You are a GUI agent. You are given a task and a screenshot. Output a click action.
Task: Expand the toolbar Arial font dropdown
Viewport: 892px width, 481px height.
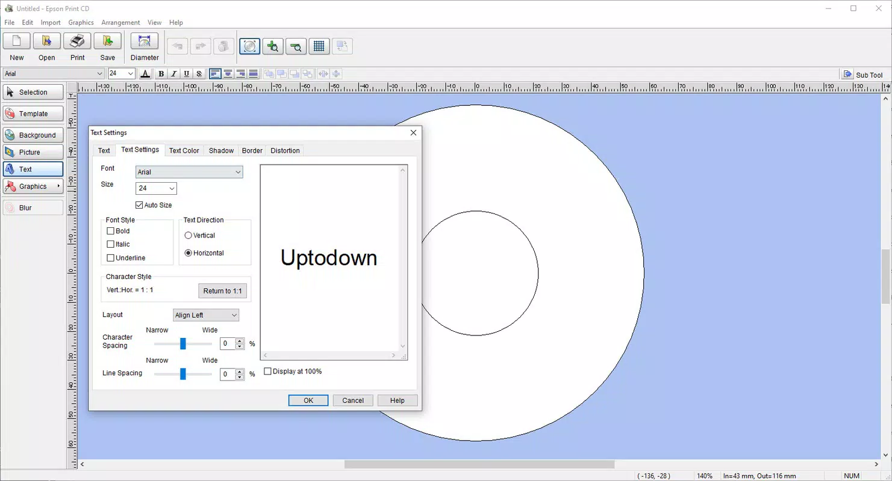tap(100, 74)
